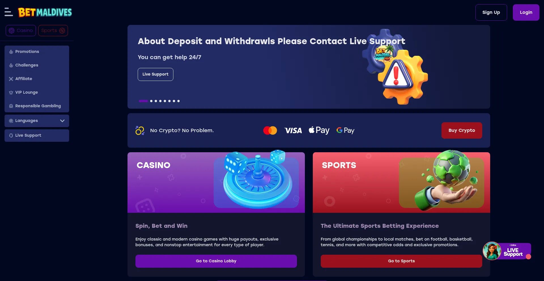
Task: Switch to the Casino tab
Action: pos(21,31)
